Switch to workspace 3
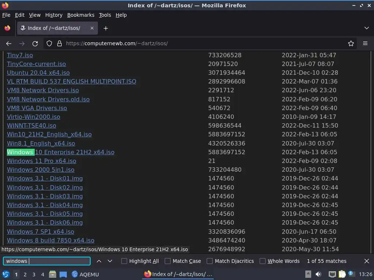Screen dimensions: 374x280 click(x=34, y=275)
